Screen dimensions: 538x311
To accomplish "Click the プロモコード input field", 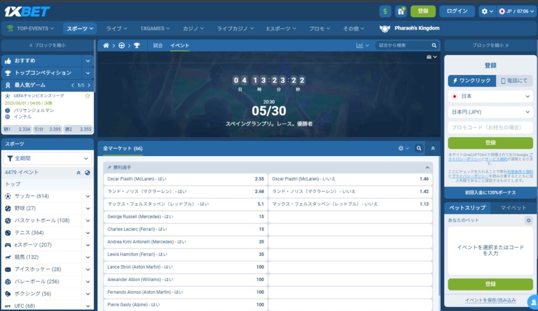I will (x=490, y=127).
